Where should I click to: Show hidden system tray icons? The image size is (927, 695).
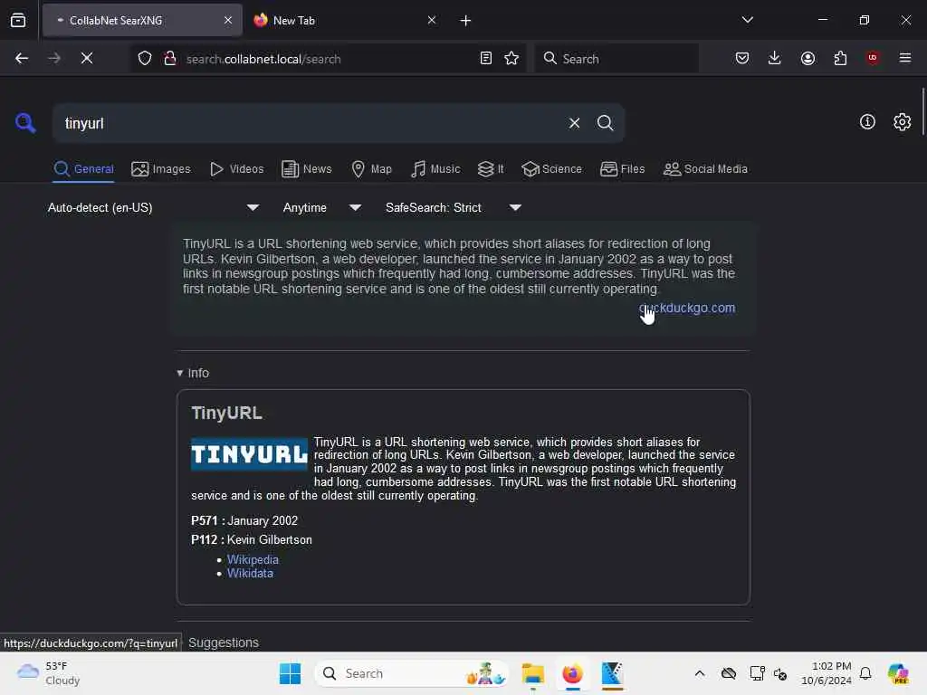(x=700, y=673)
